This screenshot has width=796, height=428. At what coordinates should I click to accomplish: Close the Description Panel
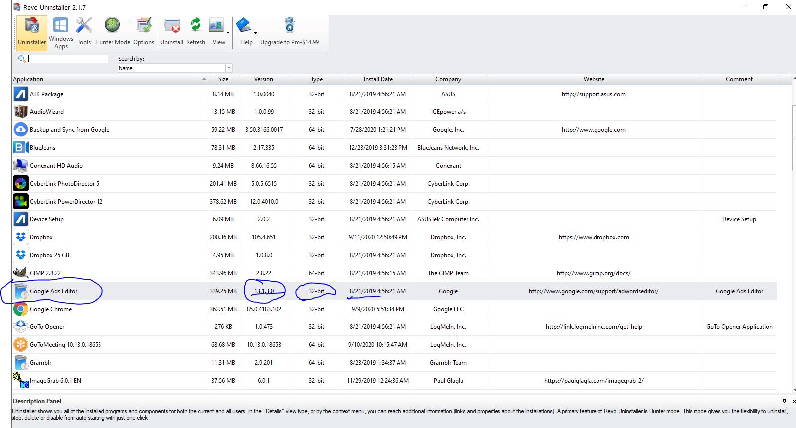tap(793, 401)
